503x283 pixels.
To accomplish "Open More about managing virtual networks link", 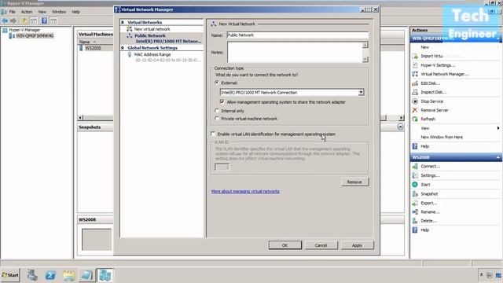I will coord(245,191).
